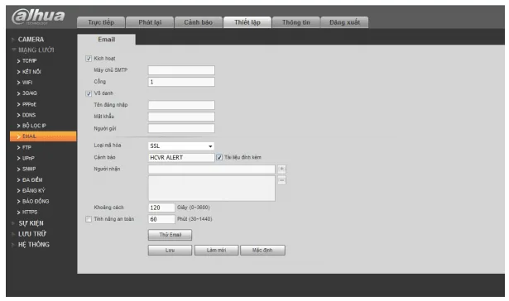The image size is (509, 301).
Task: Open the DDNS sidebar entry
Action: pos(26,115)
